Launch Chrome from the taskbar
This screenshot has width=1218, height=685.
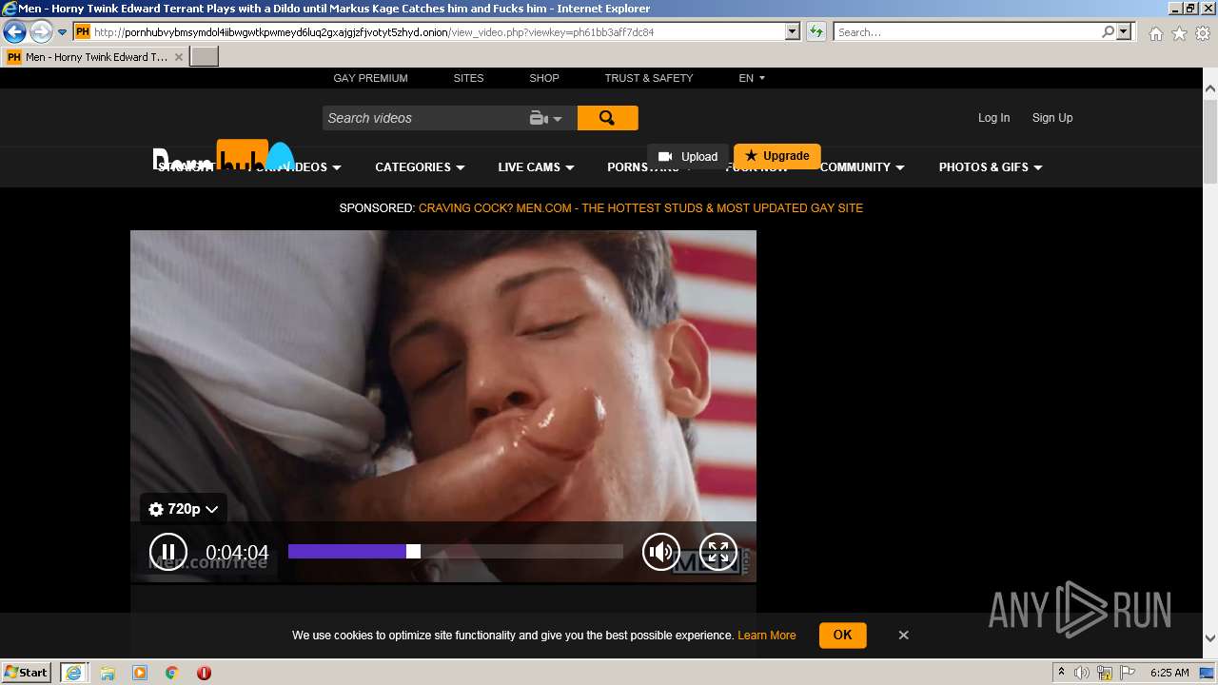coord(172,673)
